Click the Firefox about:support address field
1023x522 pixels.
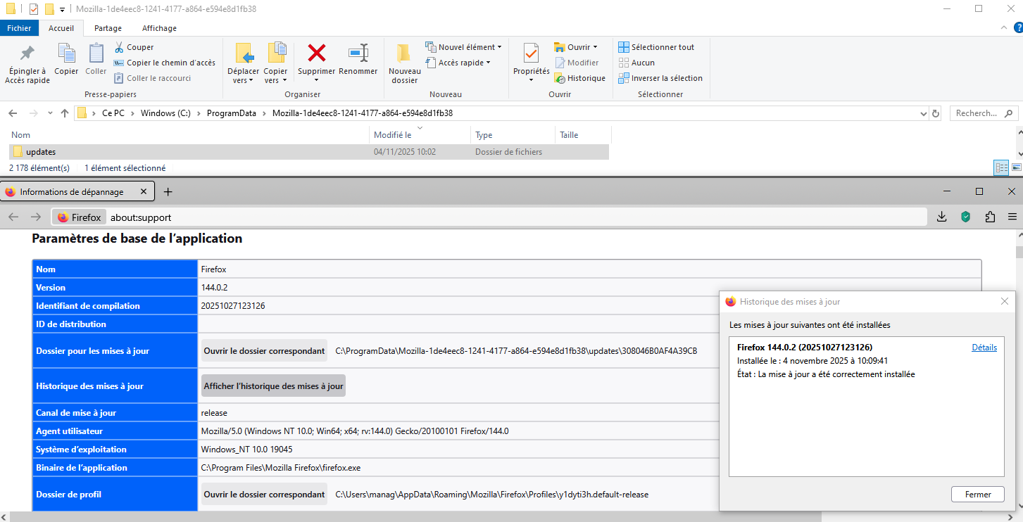pyautogui.click(x=489, y=217)
